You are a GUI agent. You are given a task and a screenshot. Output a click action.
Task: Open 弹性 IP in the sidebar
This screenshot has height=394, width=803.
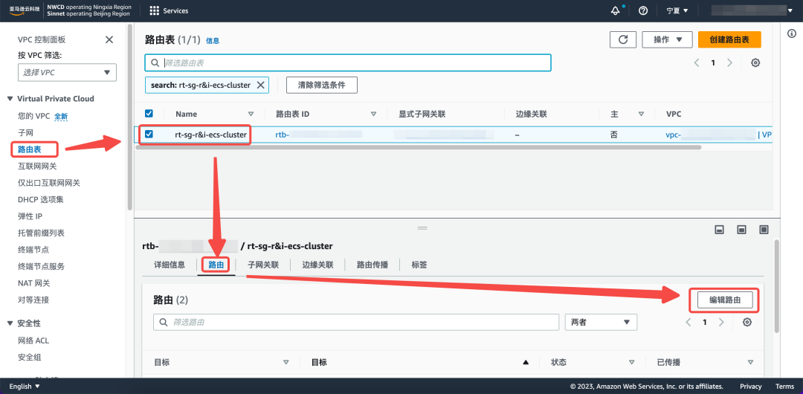[x=30, y=216]
